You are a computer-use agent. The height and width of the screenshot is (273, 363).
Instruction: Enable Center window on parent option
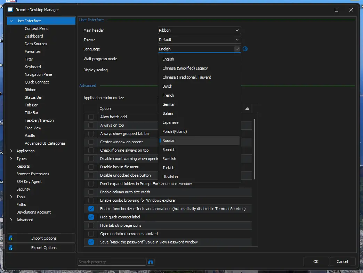[x=91, y=142]
